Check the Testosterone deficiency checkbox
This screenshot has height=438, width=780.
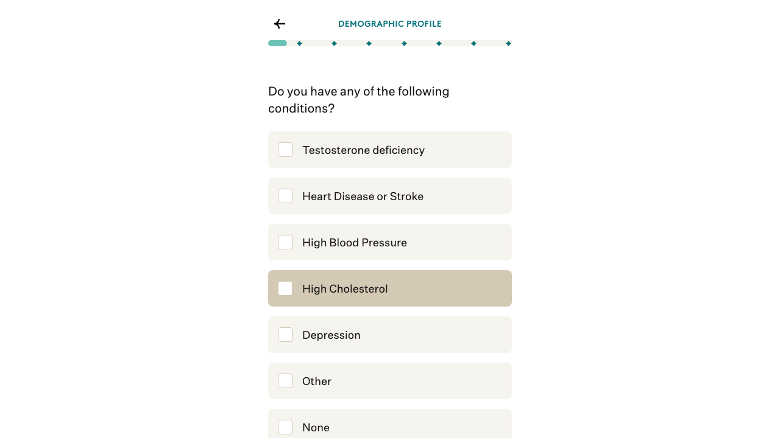285,150
